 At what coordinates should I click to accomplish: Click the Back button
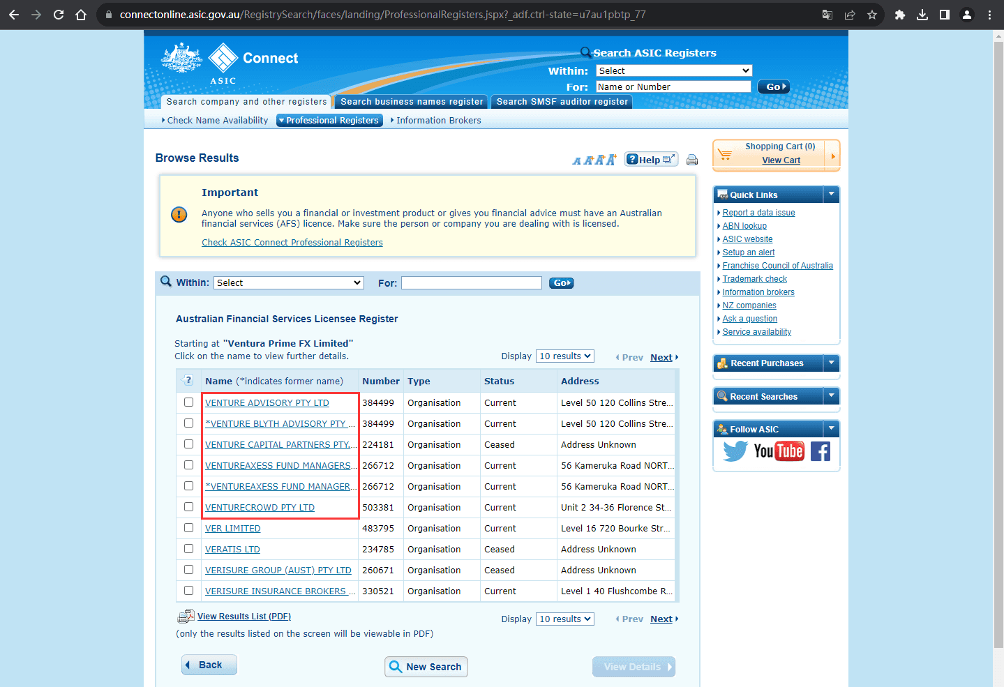209,665
